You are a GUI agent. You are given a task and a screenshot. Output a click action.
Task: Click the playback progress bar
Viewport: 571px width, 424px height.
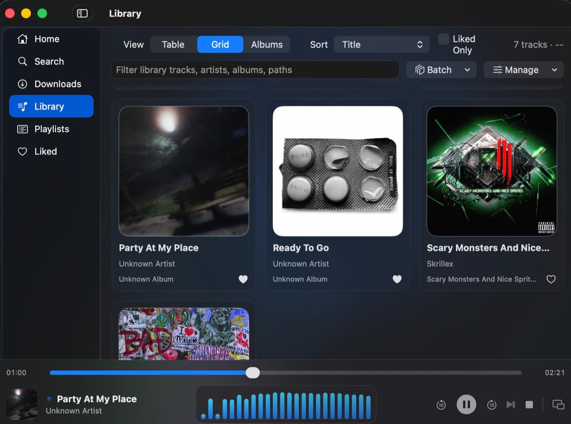tap(285, 372)
